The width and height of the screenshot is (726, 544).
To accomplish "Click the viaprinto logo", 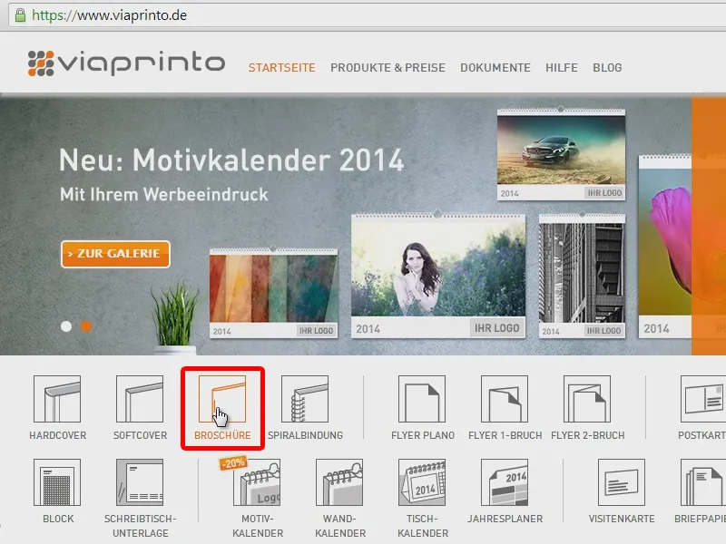I will coord(126,63).
